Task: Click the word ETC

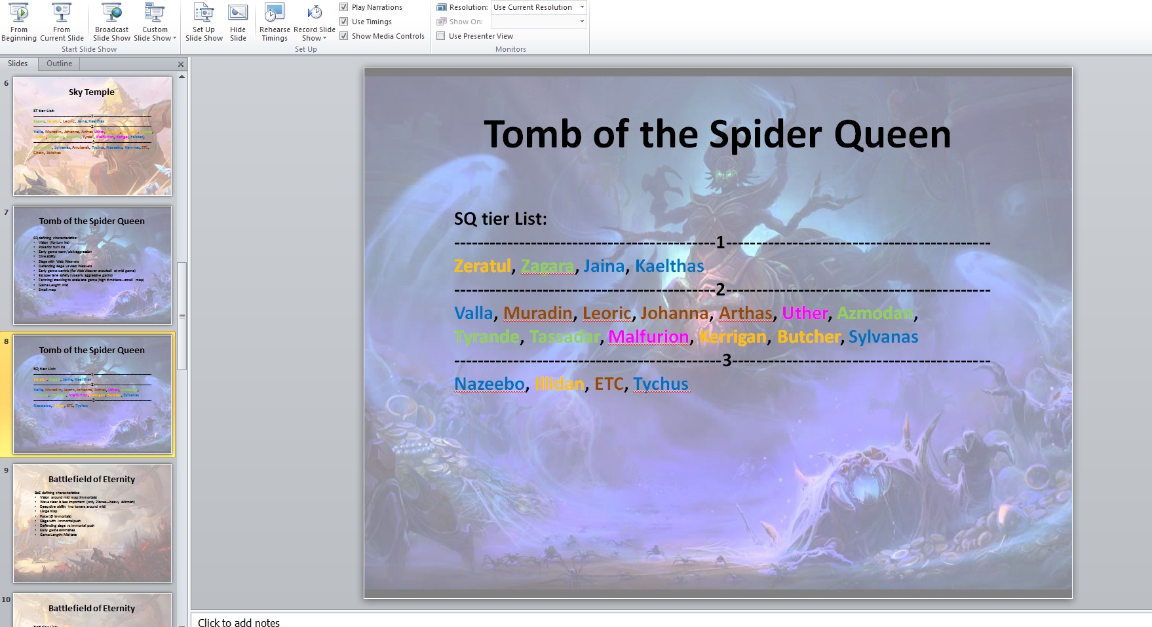Action: 609,384
